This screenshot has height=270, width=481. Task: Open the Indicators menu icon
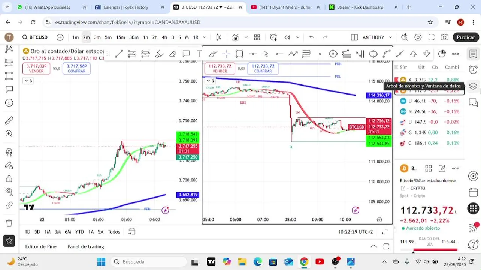point(235,37)
